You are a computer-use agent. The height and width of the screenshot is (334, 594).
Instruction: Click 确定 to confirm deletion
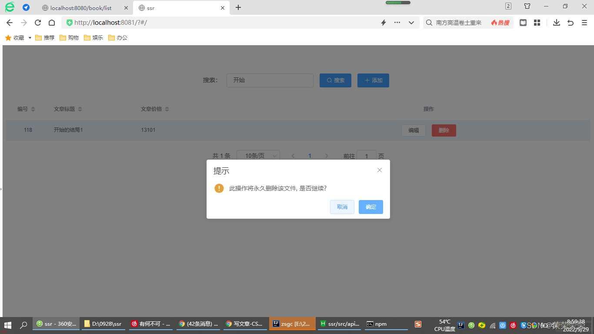pyautogui.click(x=371, y=207)
